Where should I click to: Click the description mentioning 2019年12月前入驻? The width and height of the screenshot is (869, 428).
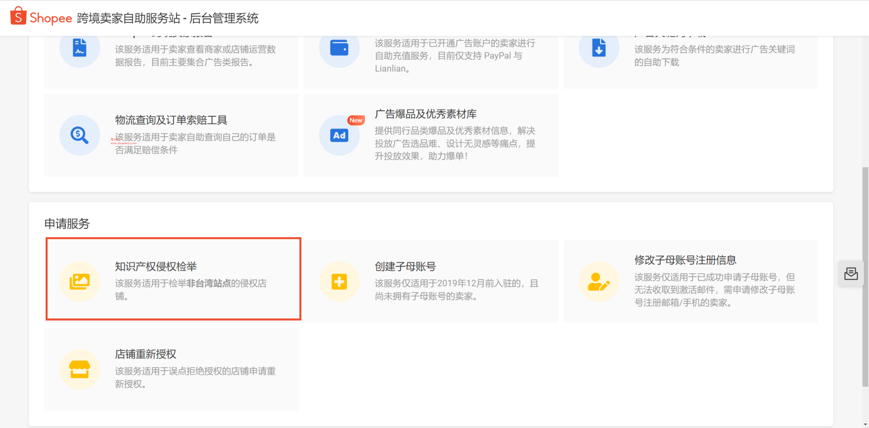[457, 290]
